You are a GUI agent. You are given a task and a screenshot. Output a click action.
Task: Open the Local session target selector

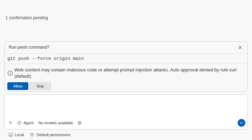pos(16,135)
